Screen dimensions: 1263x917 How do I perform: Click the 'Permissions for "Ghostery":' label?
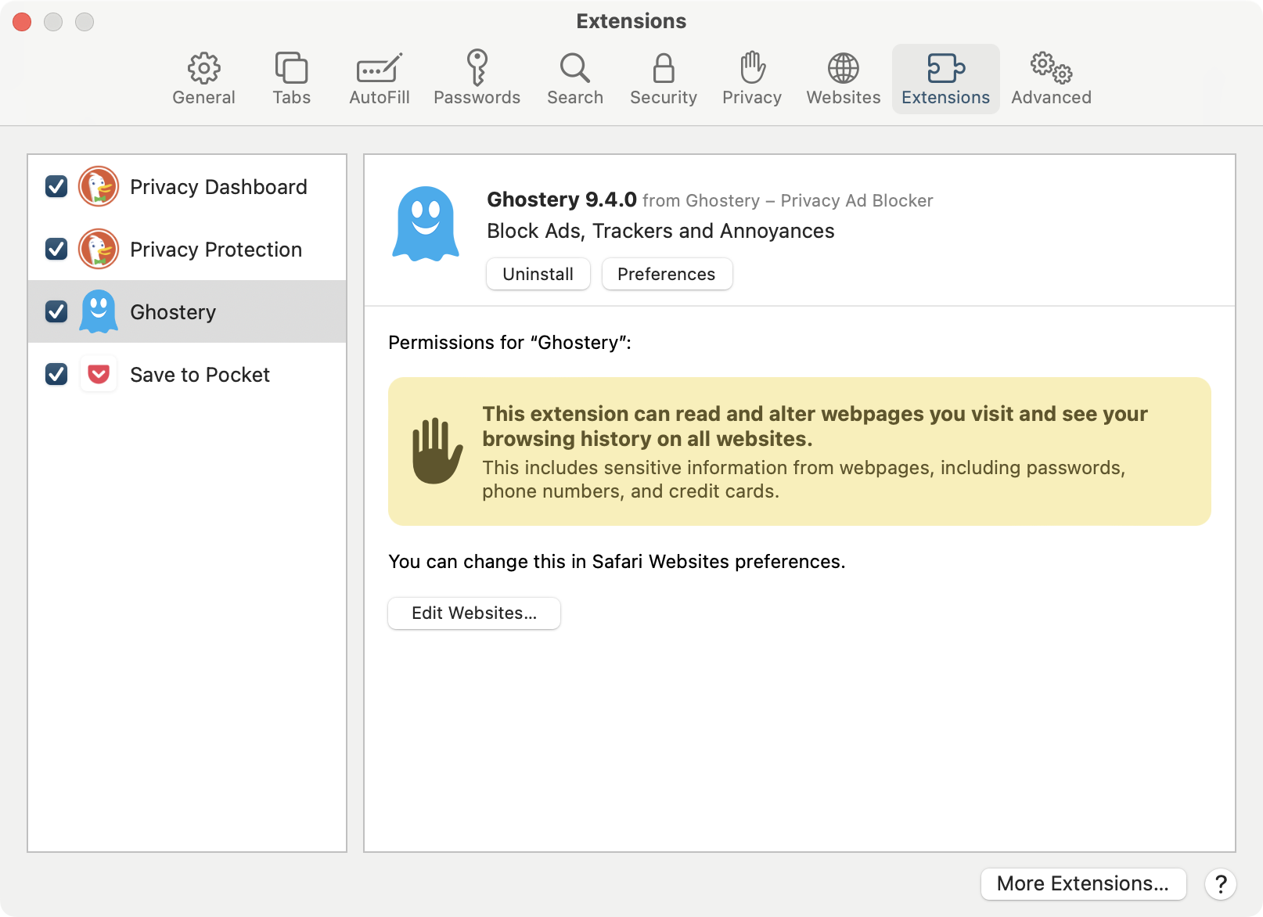click(x=509, y=343)
